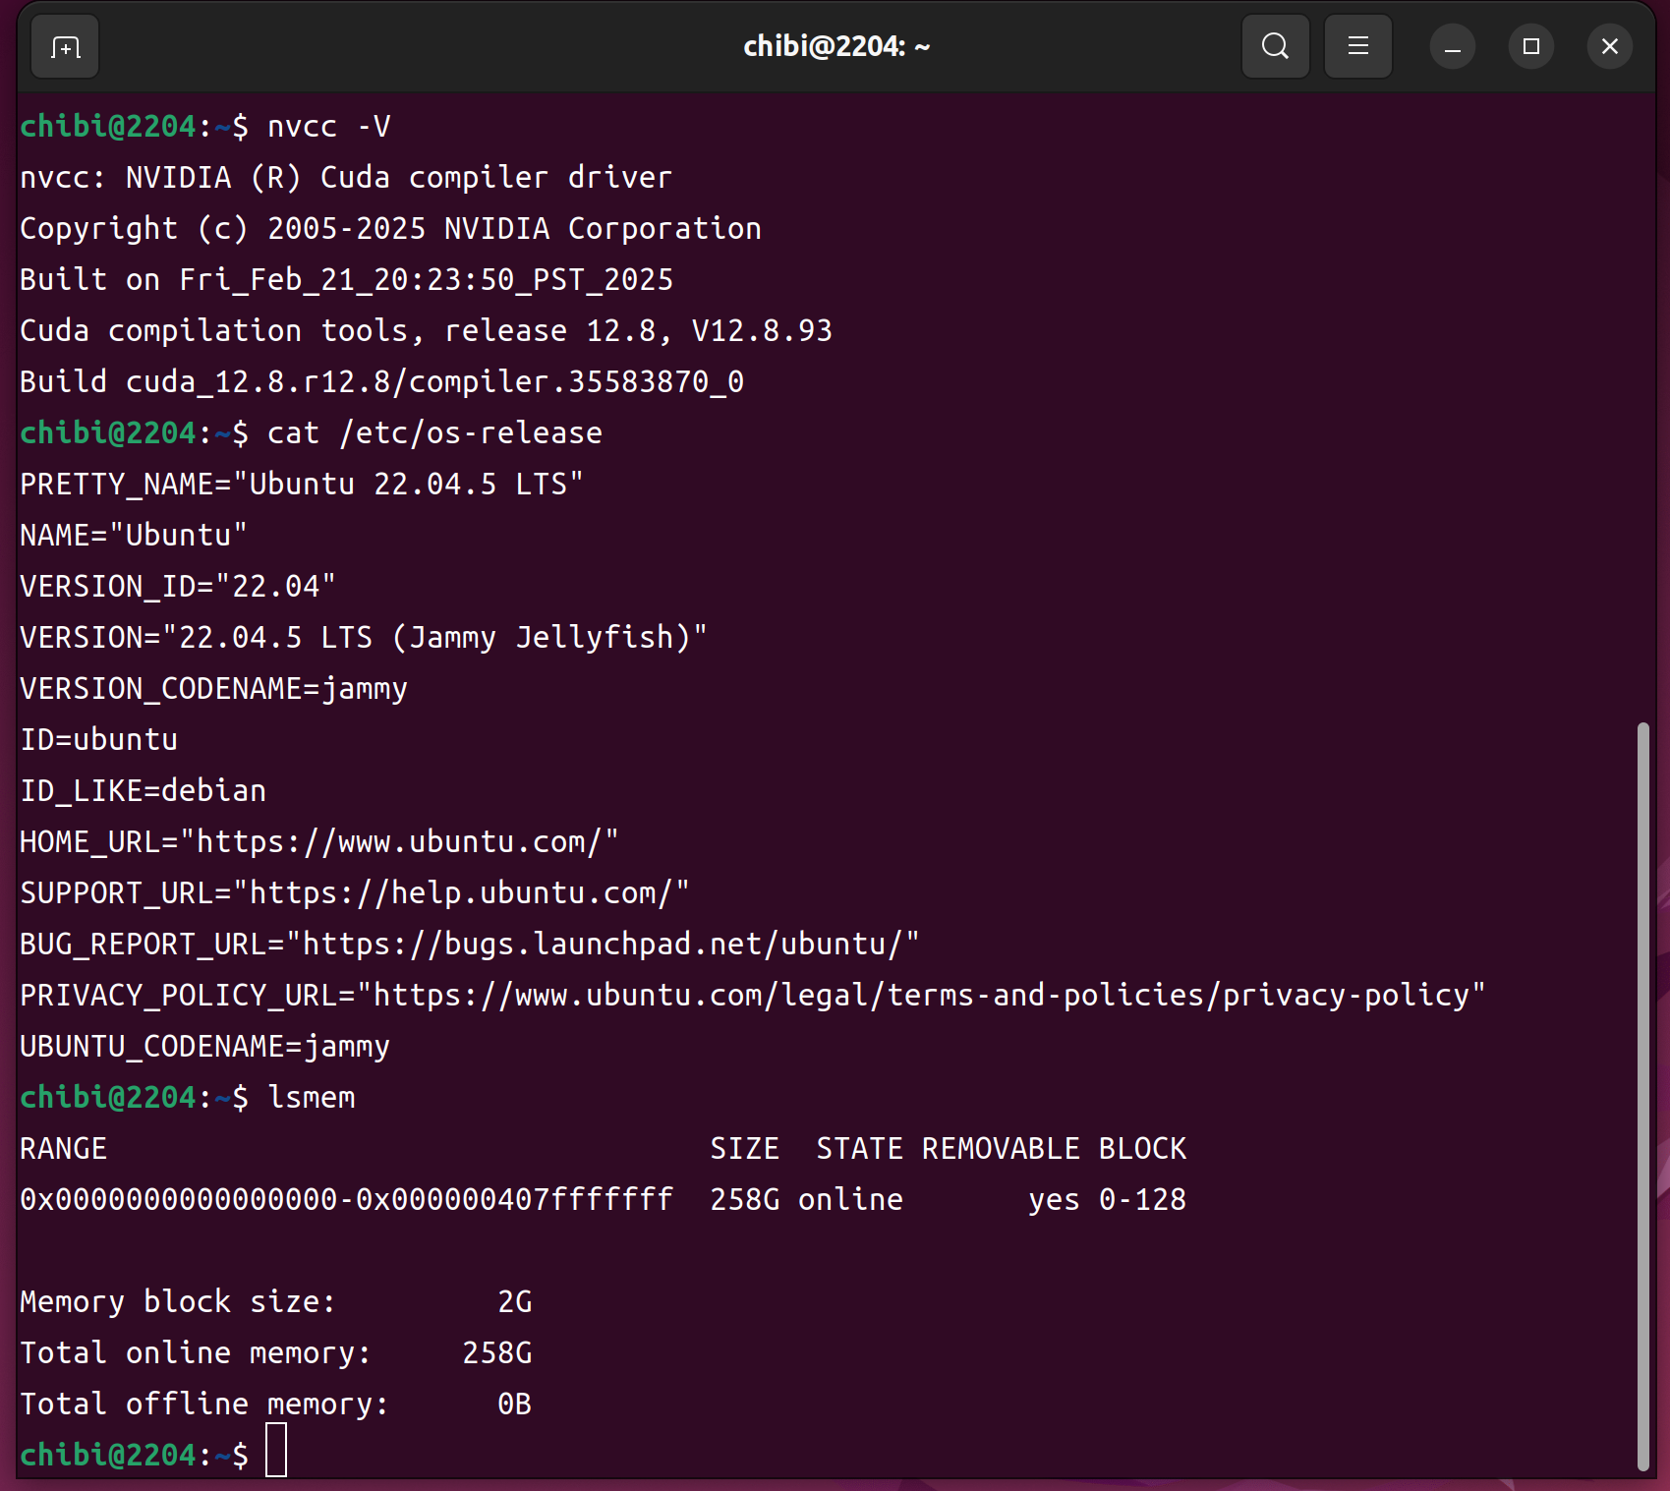Click the cursor at the last prompt
The width and height of the screenshot is (1670, 1491).
click(276, 1450)
